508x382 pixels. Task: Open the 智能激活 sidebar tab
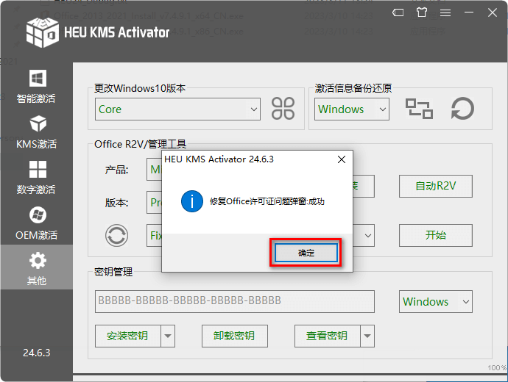click(36, 86)
